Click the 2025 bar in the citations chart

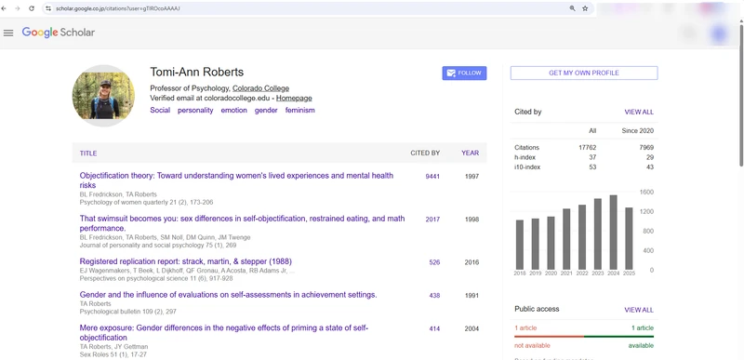[x=629, y=238]
